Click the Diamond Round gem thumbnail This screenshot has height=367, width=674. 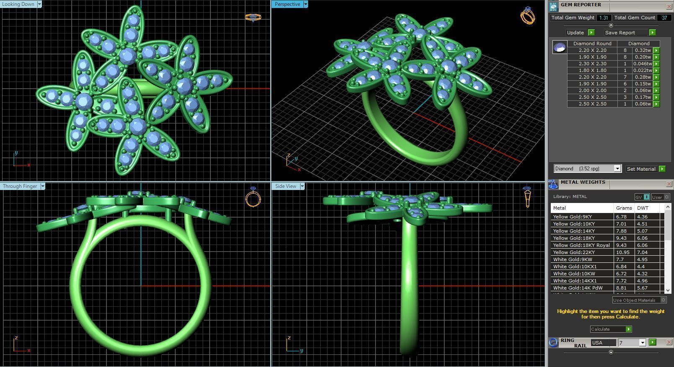pyautogui.click(x=560, y=47)
